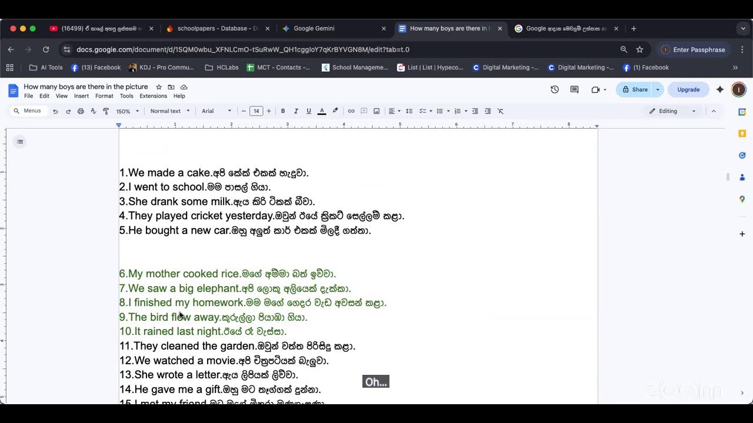Open comments panel icon

point(574,89)
